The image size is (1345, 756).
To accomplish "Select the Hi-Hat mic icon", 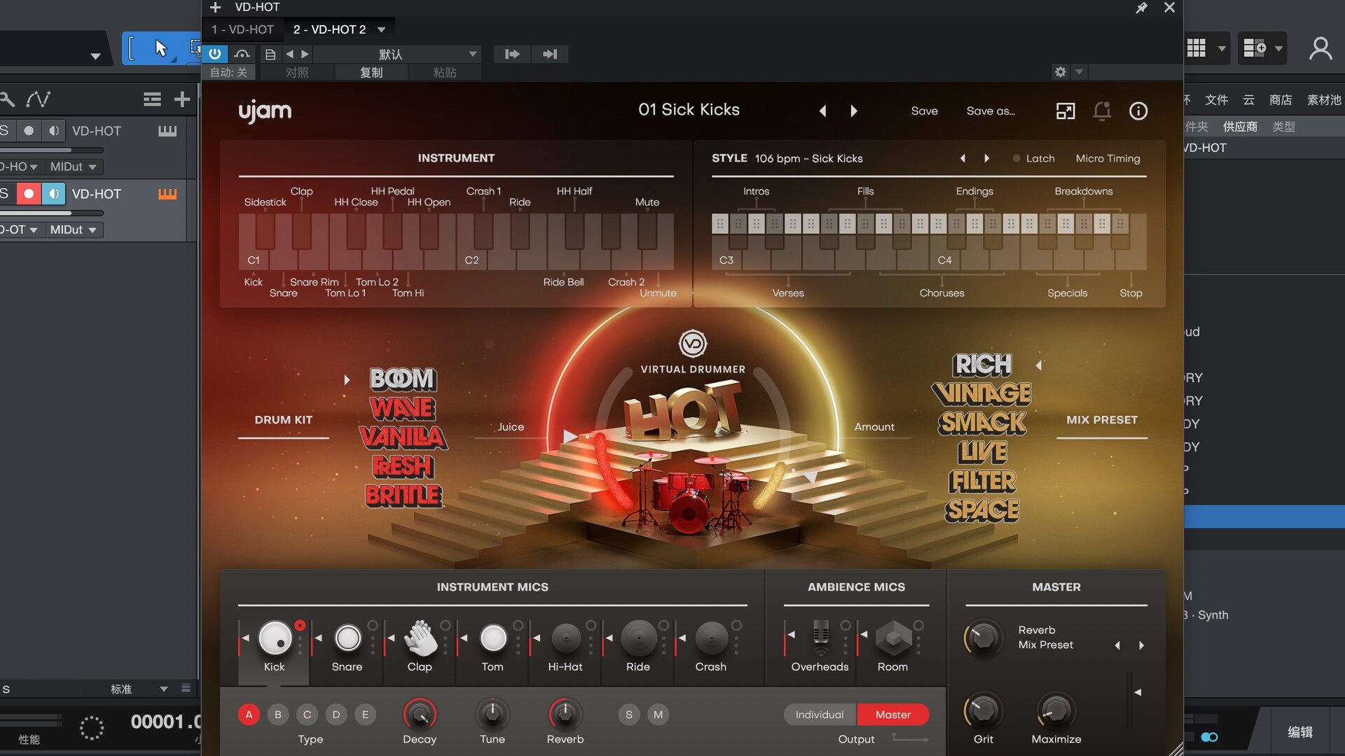I will point(566,638).
